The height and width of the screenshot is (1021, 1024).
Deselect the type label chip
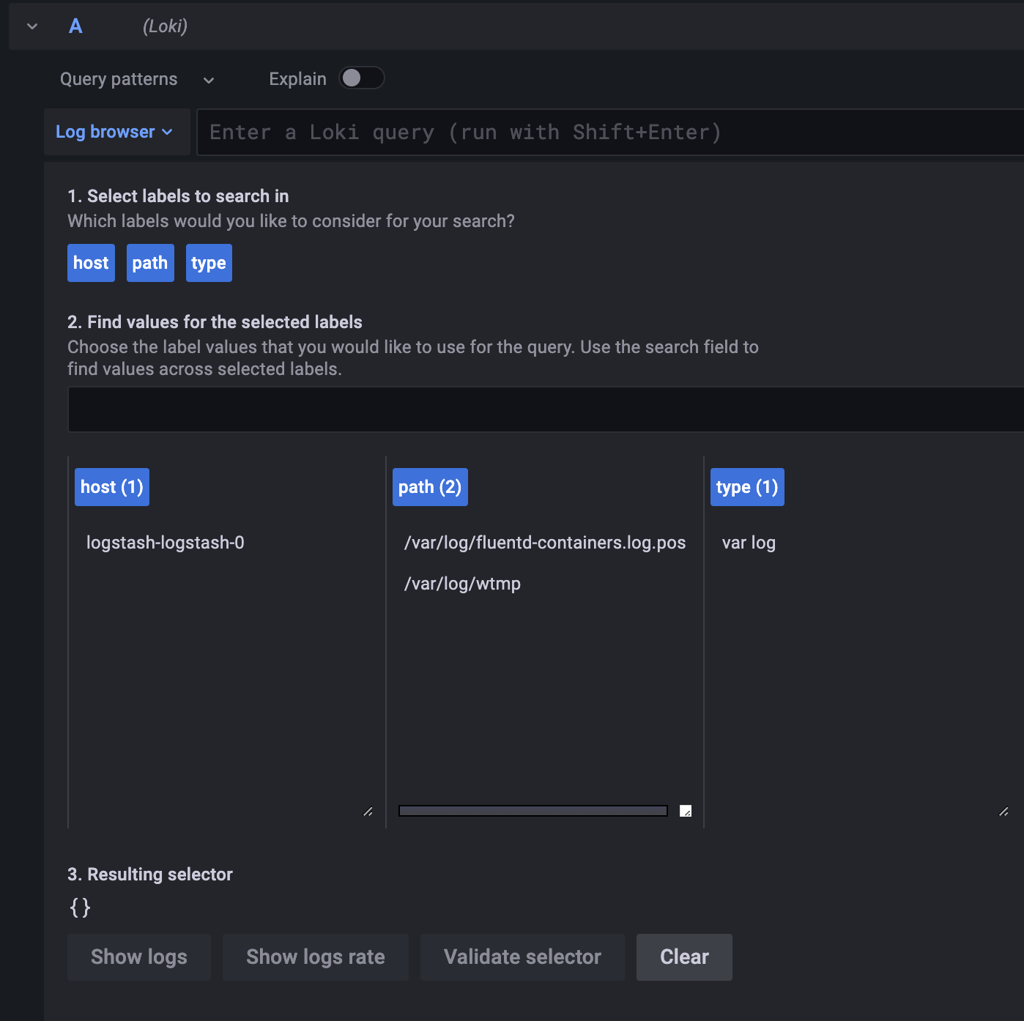(x=208, y=262)
